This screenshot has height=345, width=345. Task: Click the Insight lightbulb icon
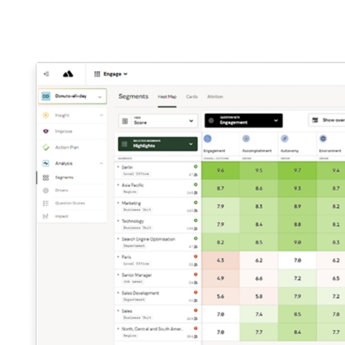46,115
